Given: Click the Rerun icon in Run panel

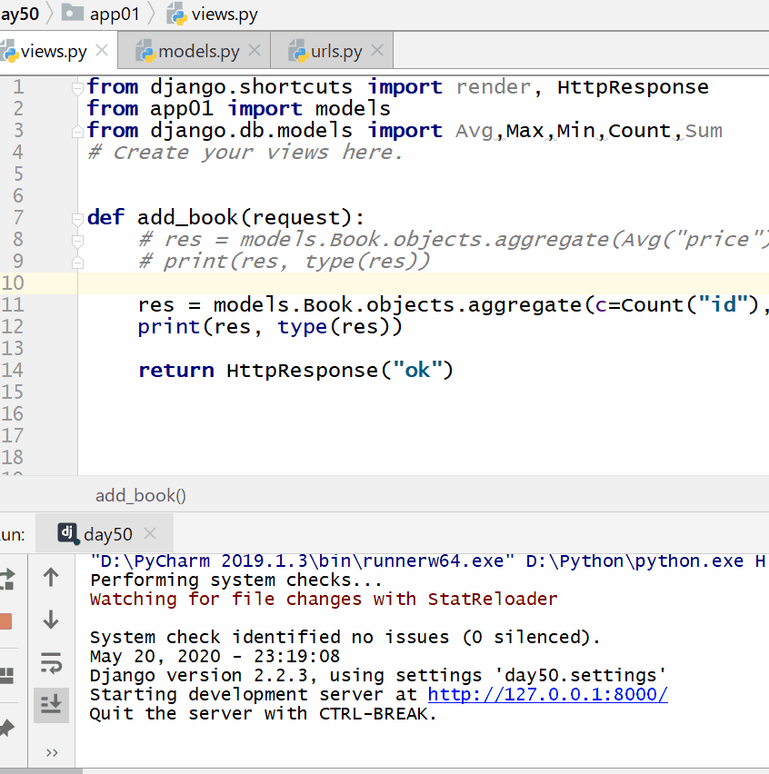Looking at the screenshot, I should [x=6, y=578].
